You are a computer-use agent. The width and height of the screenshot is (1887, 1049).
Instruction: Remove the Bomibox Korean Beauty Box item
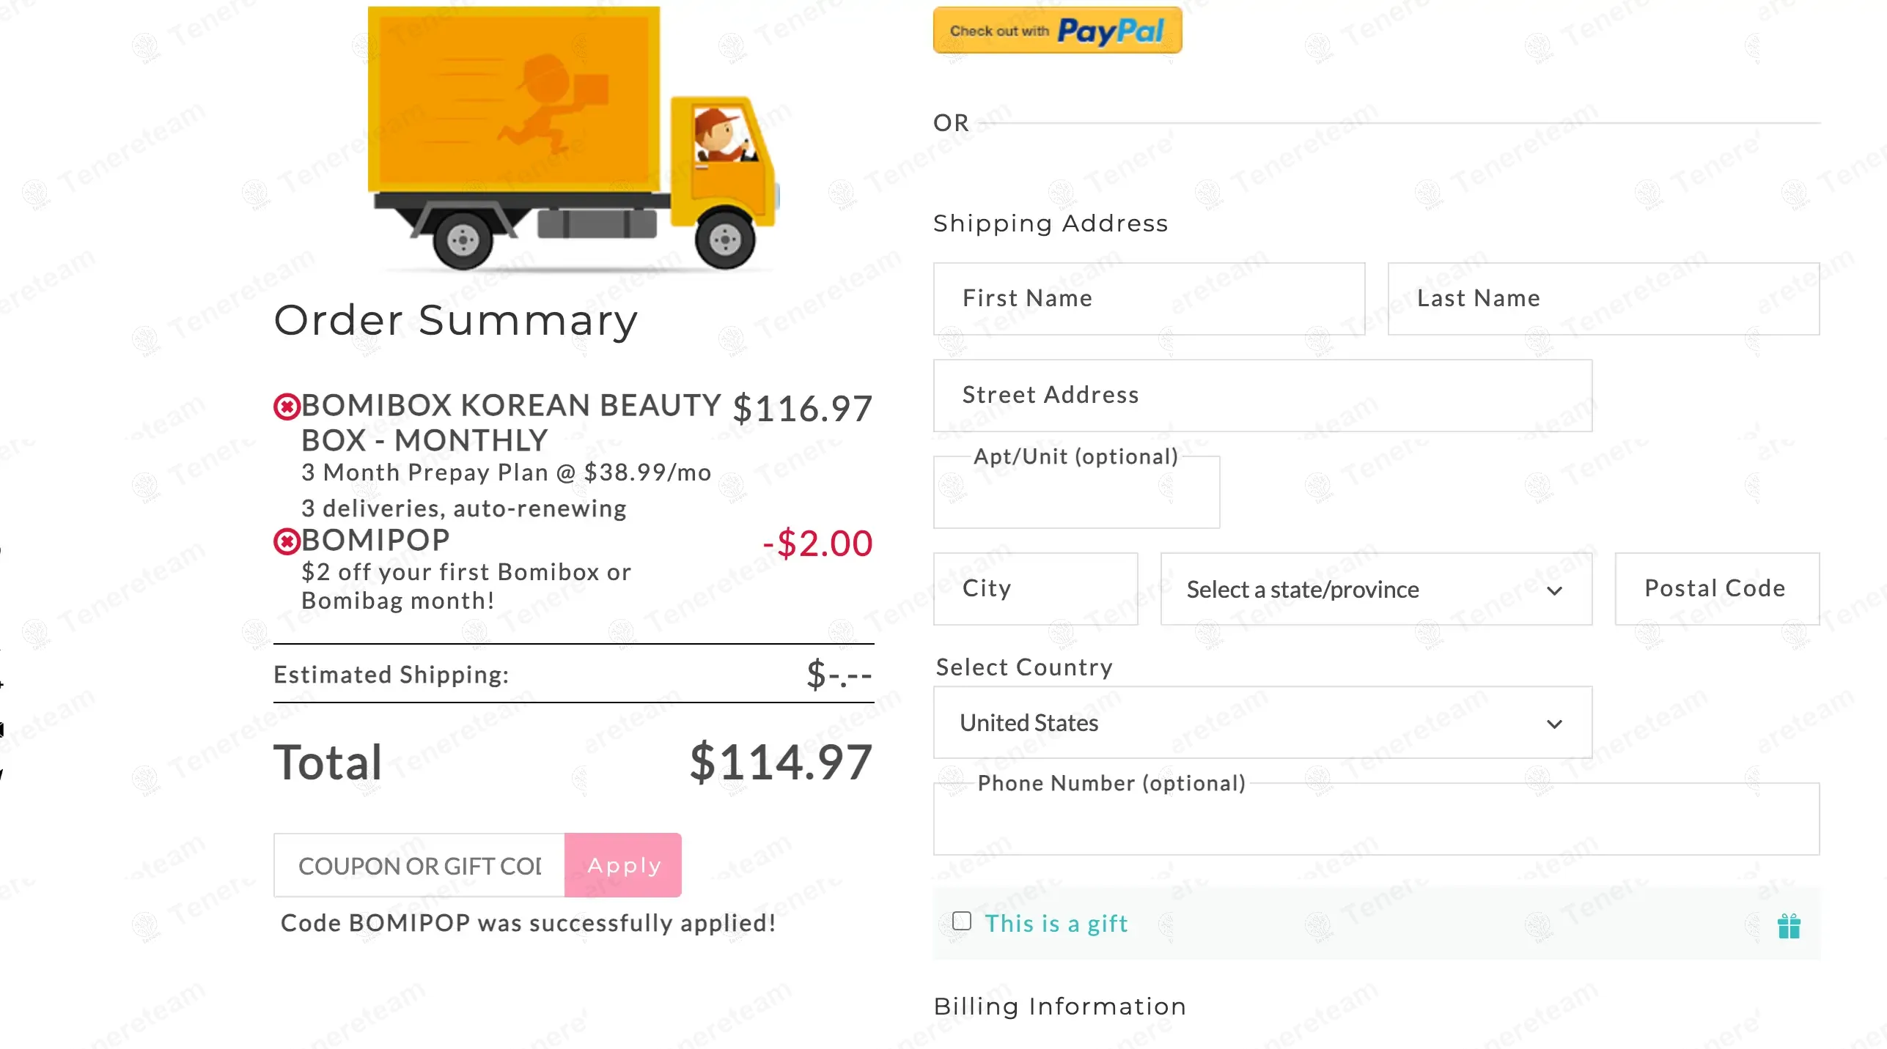pos(287,407)
